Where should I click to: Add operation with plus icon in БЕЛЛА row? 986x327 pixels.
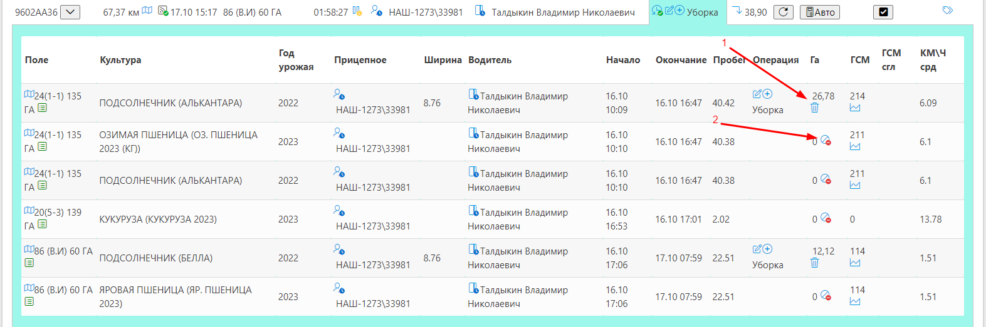(767, 249)
